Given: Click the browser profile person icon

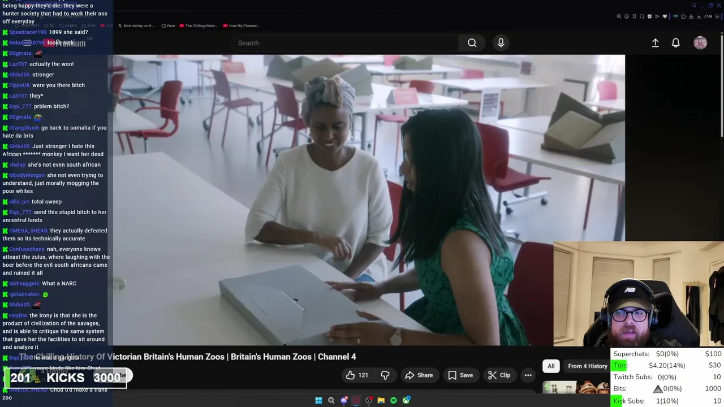Looking at the screenshot, I should coord(691,16).
